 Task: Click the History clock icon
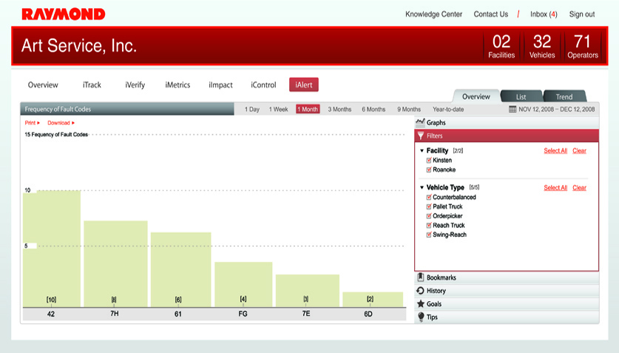click(x=420, y=291)
